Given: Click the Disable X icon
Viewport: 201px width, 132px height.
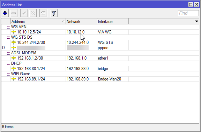Looking at the screenshot, I should (33, 13).
